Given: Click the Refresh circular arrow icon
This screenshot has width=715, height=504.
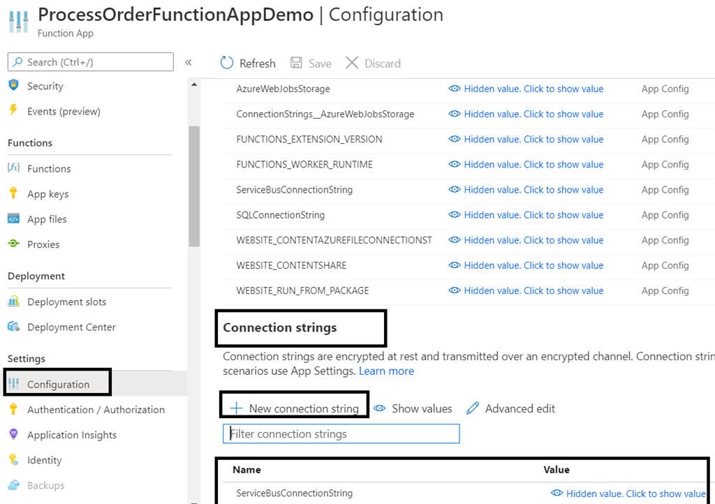Looking at the screenshot, I should coord(227,63).
